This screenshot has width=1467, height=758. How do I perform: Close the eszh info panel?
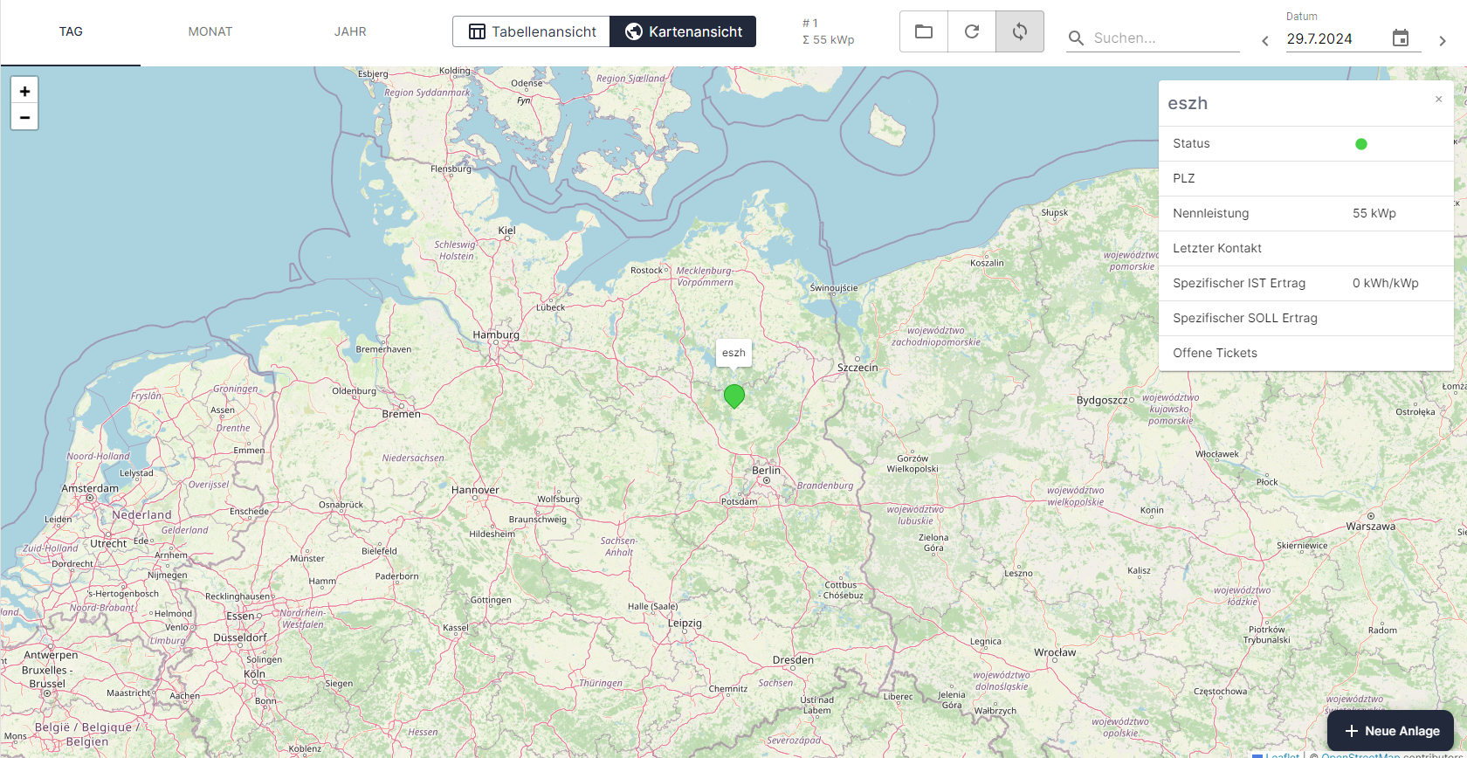(x=1438, y=100)
